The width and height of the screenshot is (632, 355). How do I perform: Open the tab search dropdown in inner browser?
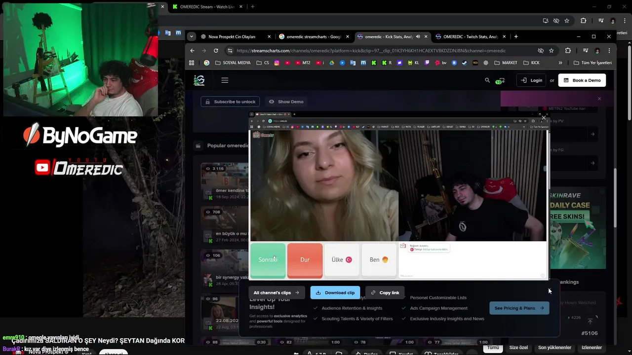192,36
